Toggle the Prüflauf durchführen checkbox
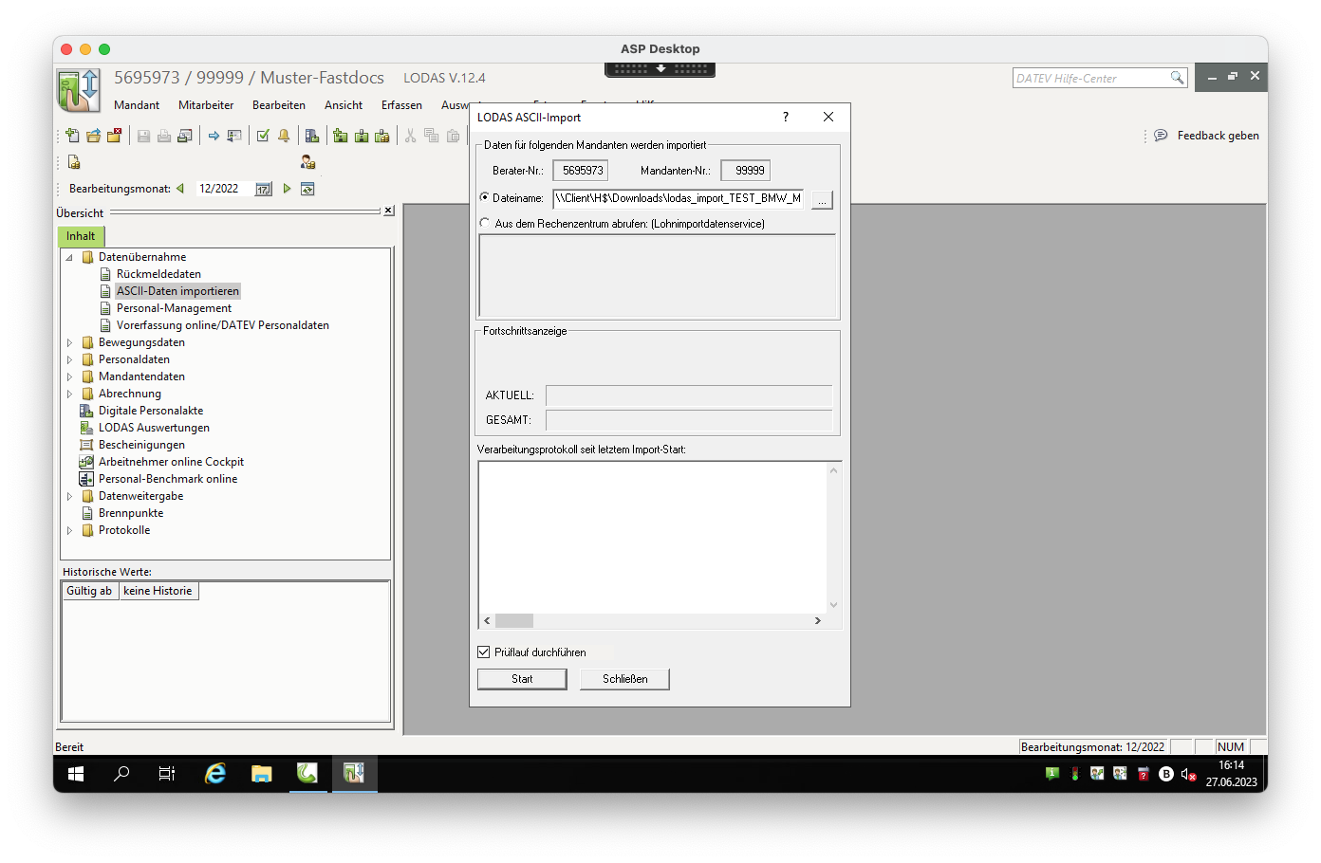 (484, 652)
